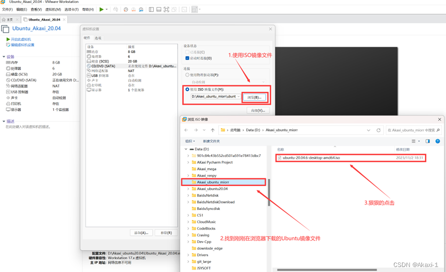Click the forward arrow in the ISO browse dialog
Image resolution: width=446 pixels, height=272 pixels.
click(x=196, y=130)
